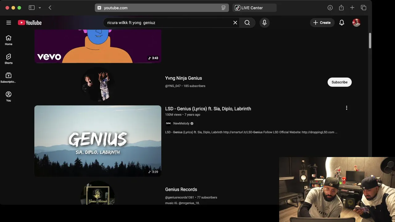The image size is (395, 222).
Task: Open Shorts in sidebar
Action: pos(9,59)
